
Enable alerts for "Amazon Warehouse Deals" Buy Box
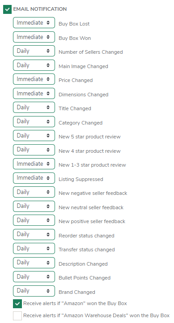[17, 316]
